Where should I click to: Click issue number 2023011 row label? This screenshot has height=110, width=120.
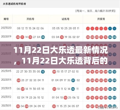[x=6, y=106]
